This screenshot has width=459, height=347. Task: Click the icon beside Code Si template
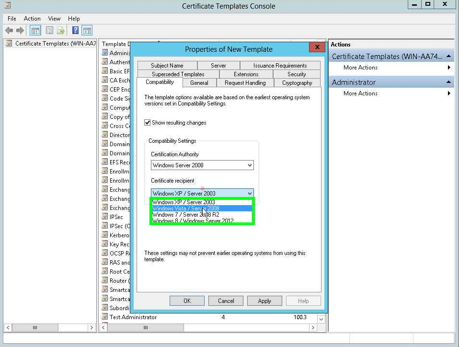(x=105, y=98)
